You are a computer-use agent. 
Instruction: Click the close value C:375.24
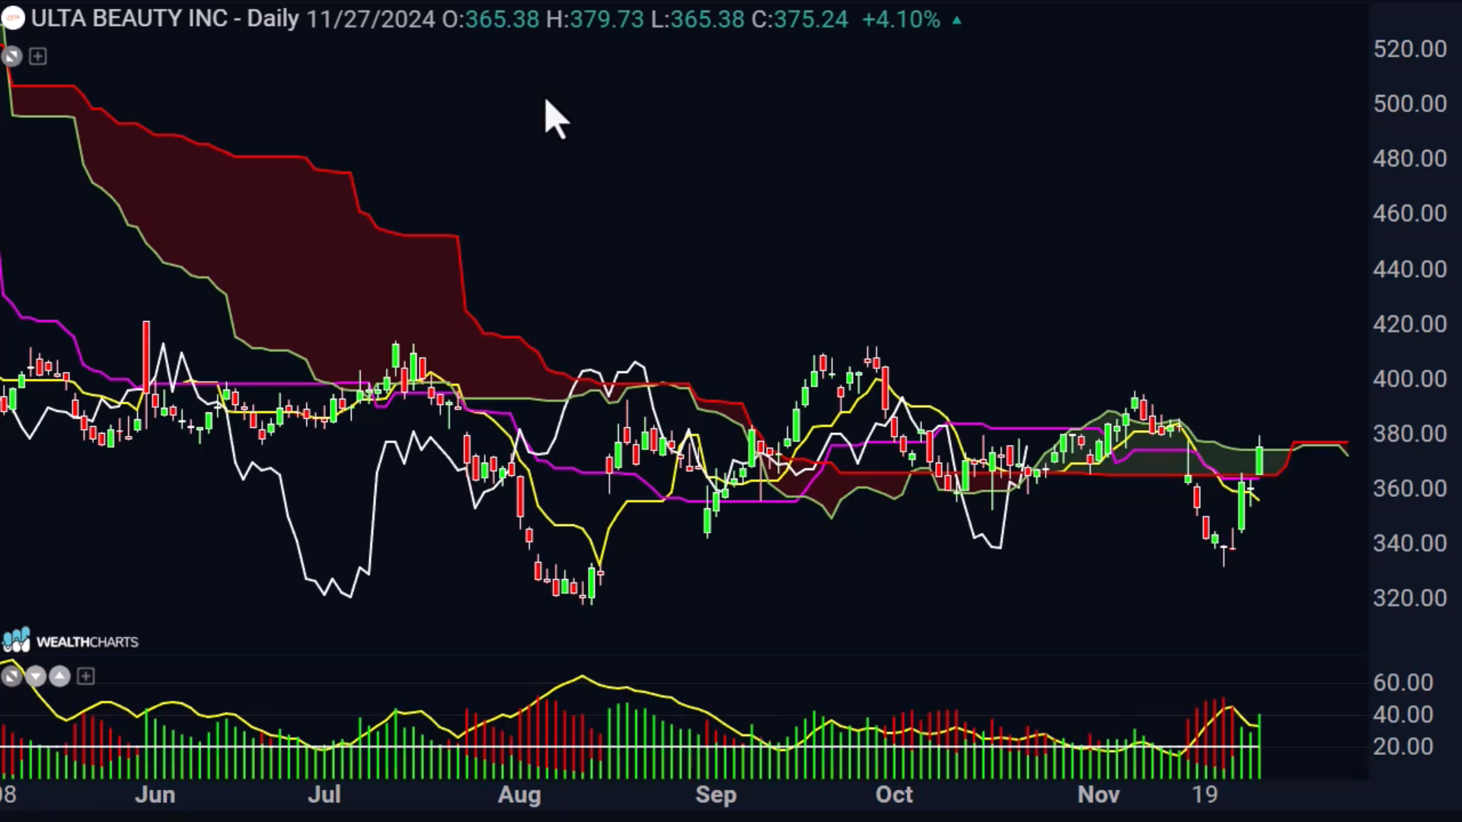(800, 19)
